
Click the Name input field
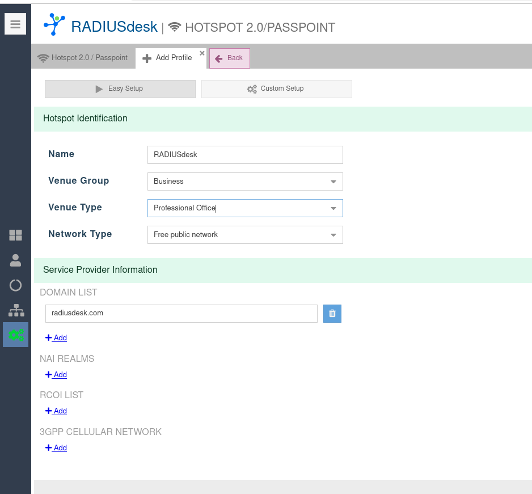pyautogui.click(x=245, y=155)
